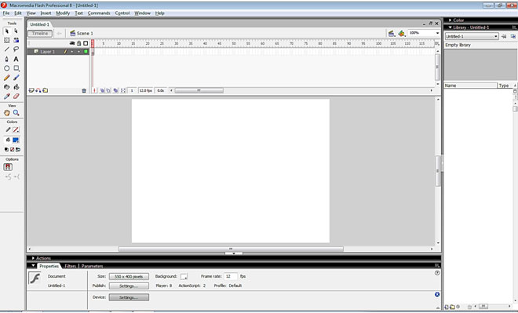
Task: Click the Center Frame timeline icon
Action: 94,90
